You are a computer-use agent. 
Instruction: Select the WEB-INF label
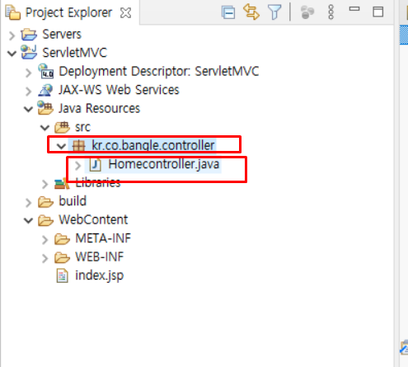[100, 257]
